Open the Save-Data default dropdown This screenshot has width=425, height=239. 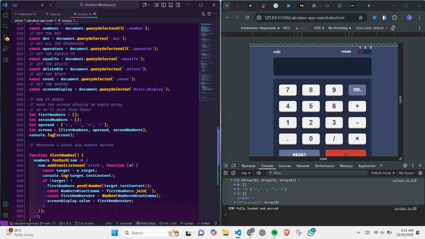click(371, 28)
